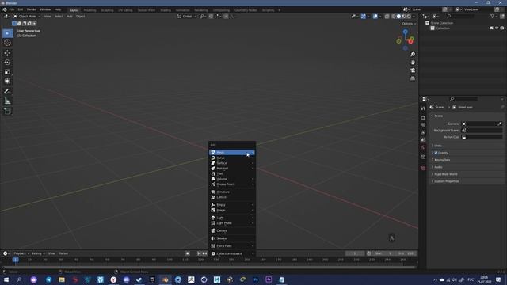Activate the Cursor tool

point(7,43)
